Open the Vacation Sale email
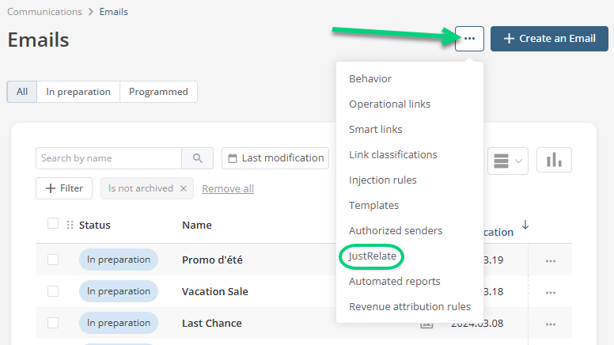 [215, 292]
